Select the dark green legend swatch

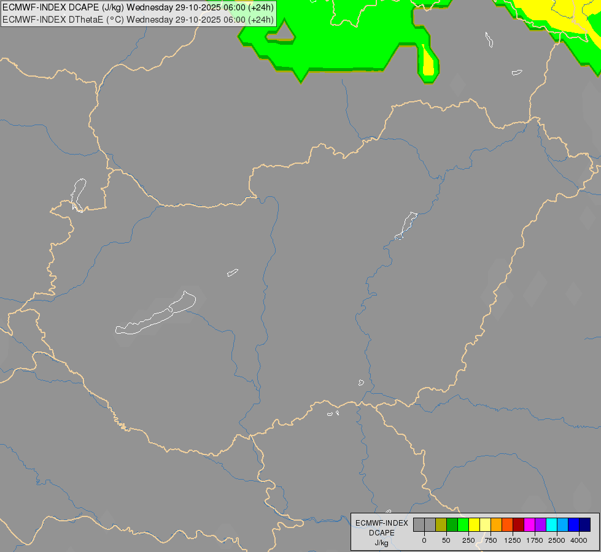[452, 525]
